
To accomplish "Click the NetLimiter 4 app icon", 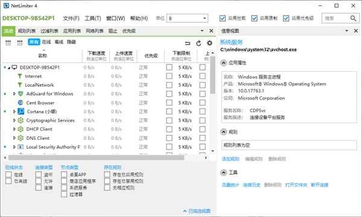I will (x=6, y=5).
